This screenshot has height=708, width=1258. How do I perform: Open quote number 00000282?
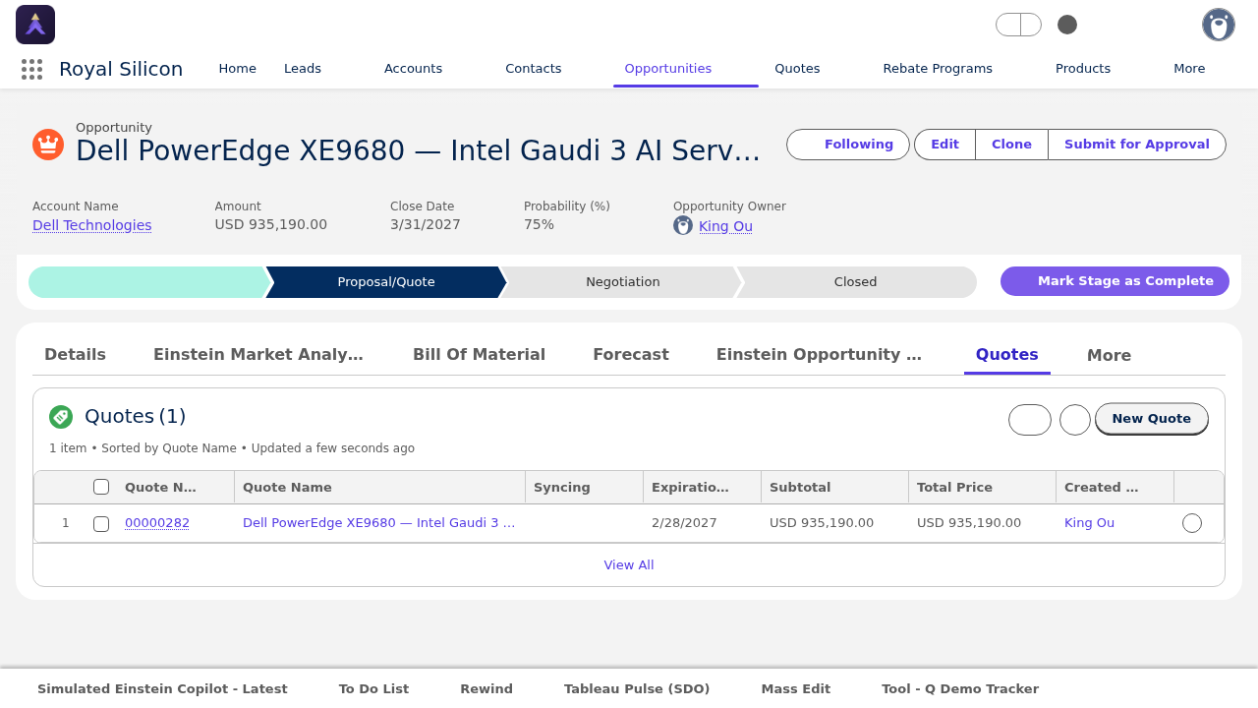point(157,523)
